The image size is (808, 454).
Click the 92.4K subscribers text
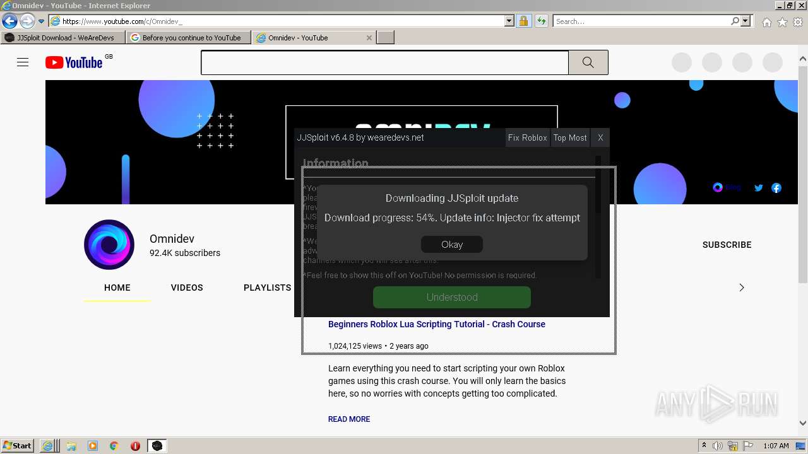185,253
